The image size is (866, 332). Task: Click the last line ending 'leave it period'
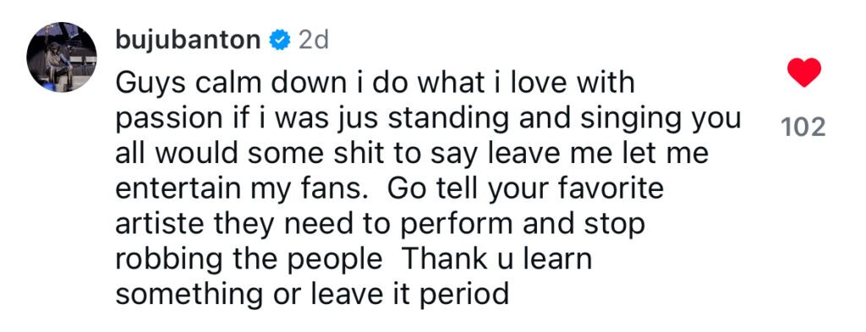click(311, 295)
